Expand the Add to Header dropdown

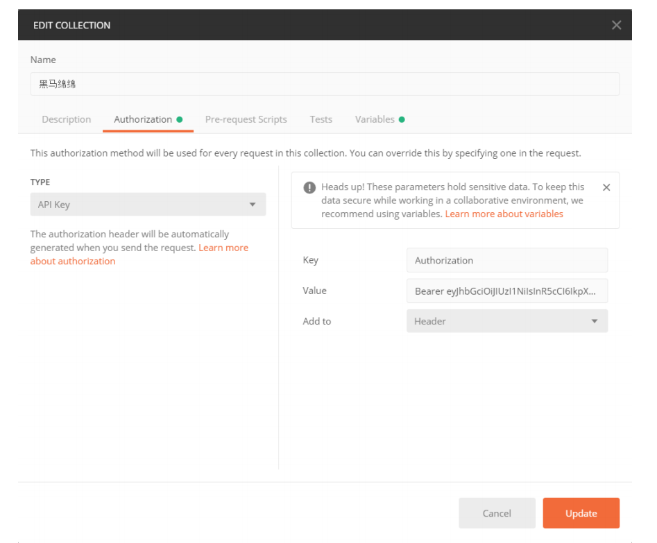(507, 321)
